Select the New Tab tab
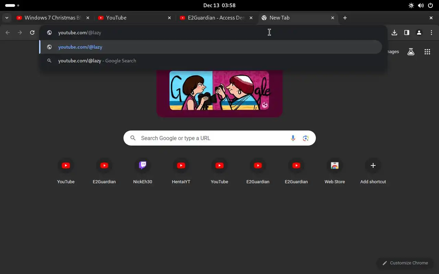Viewport: 439px width, 274px height. [298, 18]
